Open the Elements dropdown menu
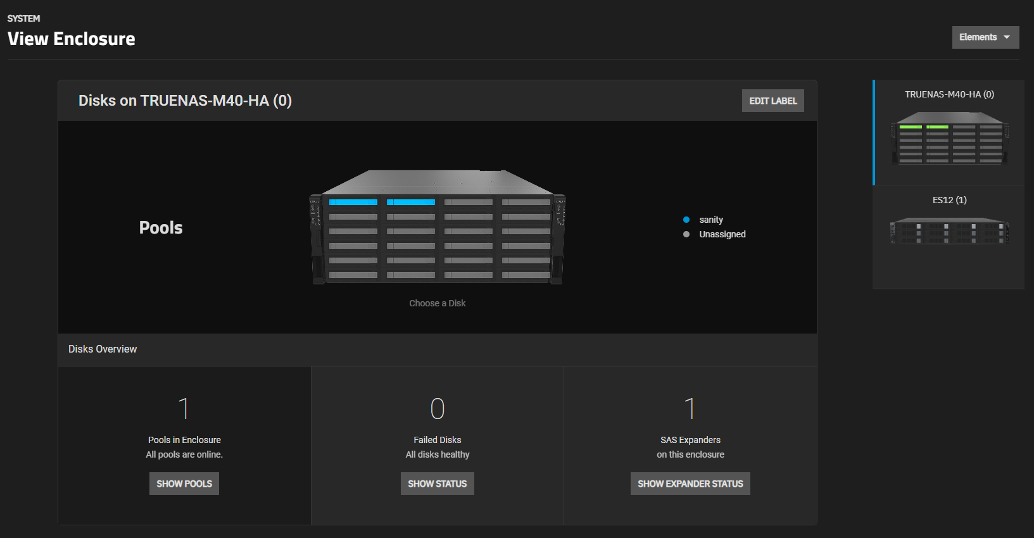1034x538 pixels. [985, 37]
